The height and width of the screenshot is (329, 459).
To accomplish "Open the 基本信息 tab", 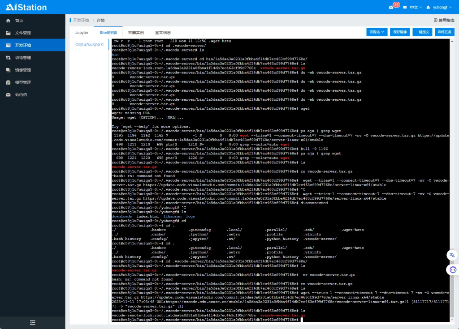I will pyautogui.click(x=163, y=33).
